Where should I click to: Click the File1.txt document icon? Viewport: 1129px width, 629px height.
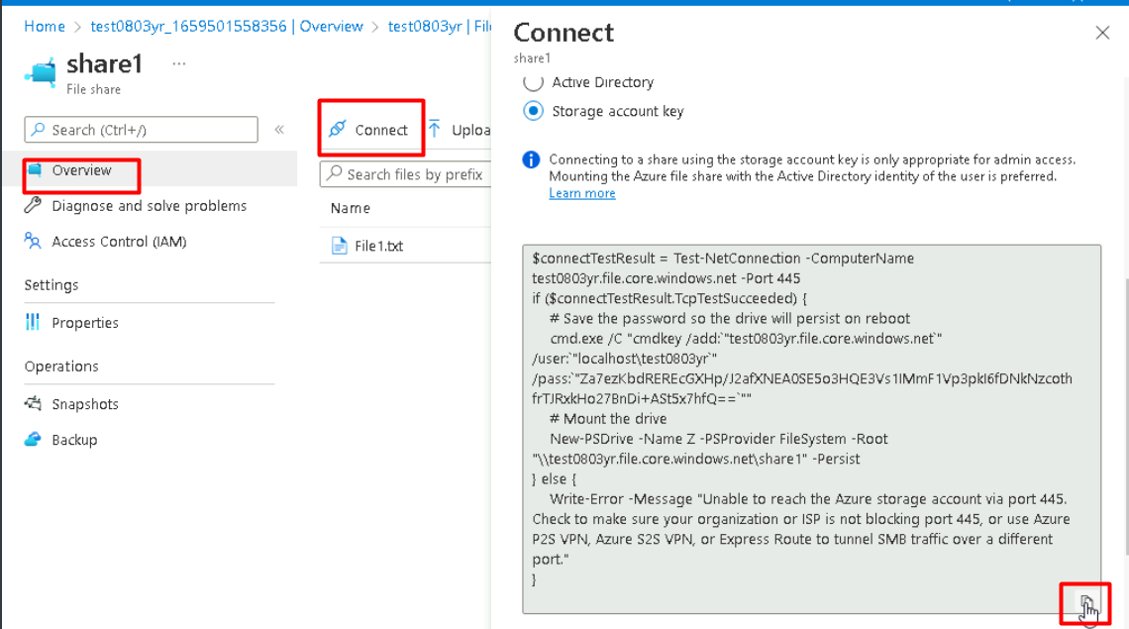(339, 246)
